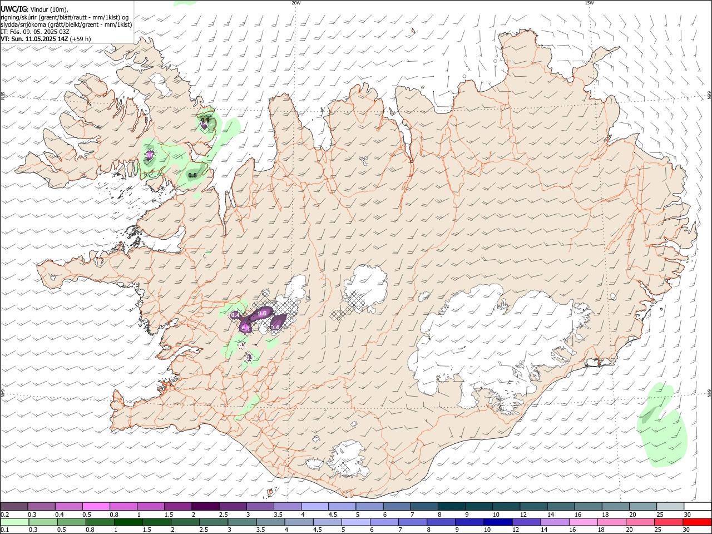This screenshot has width=712, height=534.
Task: Pick the pale grey 25–30 snow legend swatch
Action: click(671, 507)
